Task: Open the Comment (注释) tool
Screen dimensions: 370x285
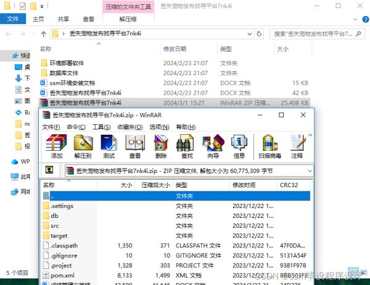Action: (x=297, y=146)
